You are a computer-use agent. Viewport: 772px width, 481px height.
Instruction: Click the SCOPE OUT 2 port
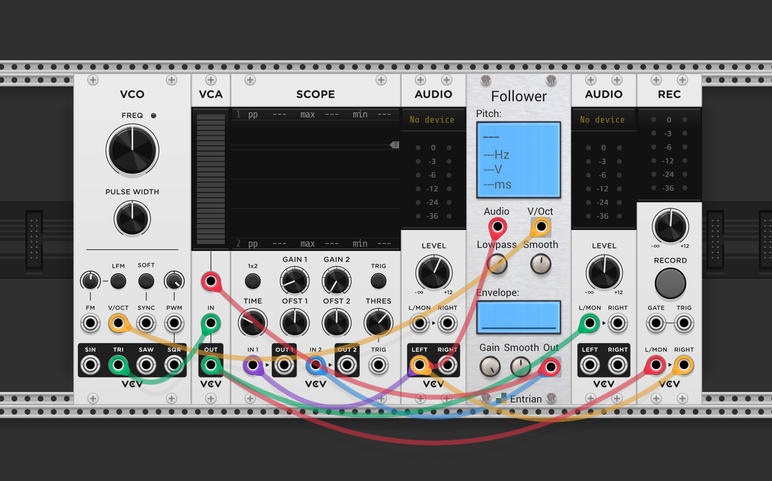point(347,365)
